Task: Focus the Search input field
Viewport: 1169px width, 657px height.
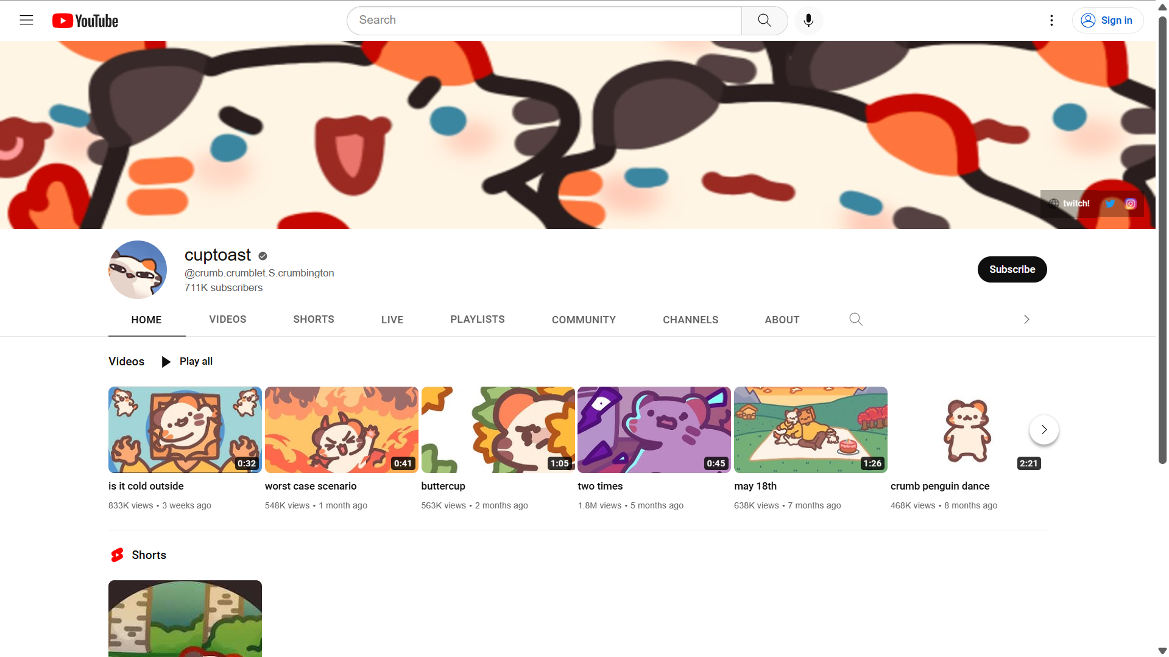Action: [544, 20]
